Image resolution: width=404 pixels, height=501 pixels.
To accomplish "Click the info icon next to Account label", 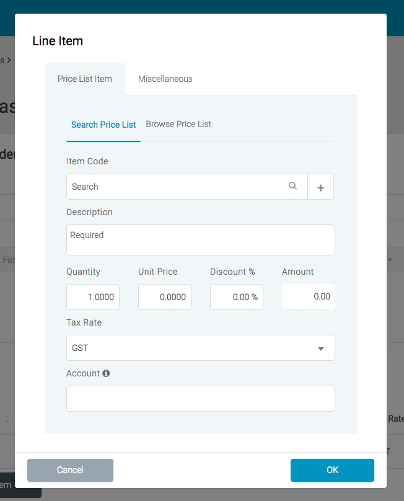I will [x=105, y=373].
